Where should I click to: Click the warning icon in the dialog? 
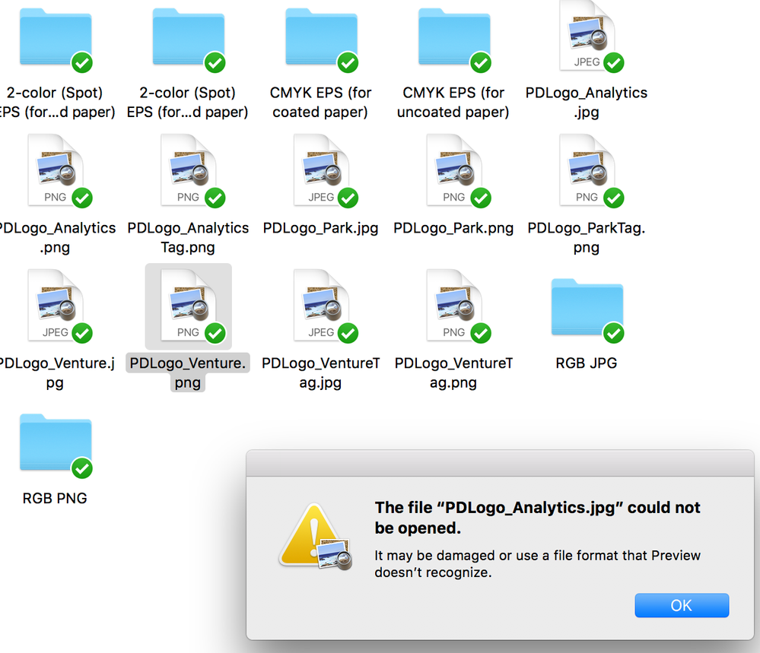(x=315, y=536)
